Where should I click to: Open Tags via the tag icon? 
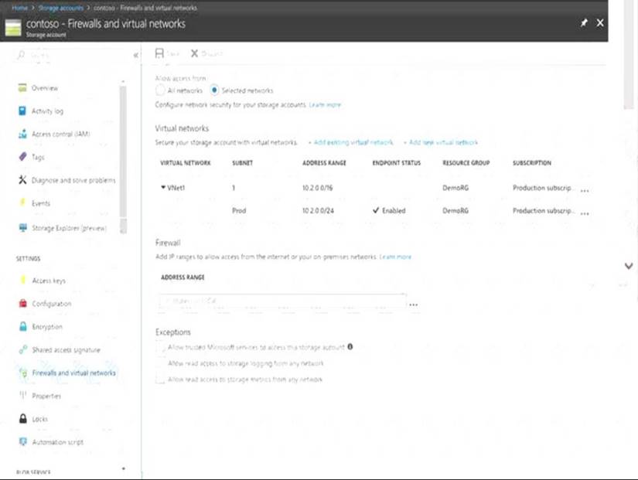[22, 157]
